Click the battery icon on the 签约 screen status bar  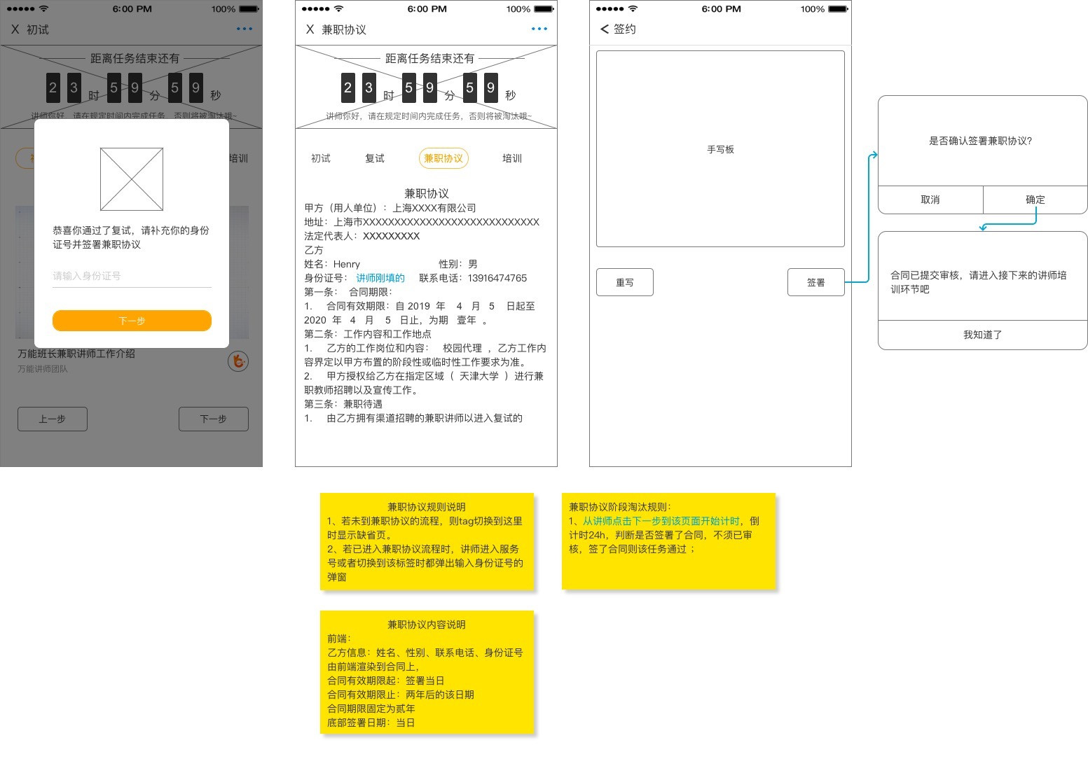coord(838,9)
